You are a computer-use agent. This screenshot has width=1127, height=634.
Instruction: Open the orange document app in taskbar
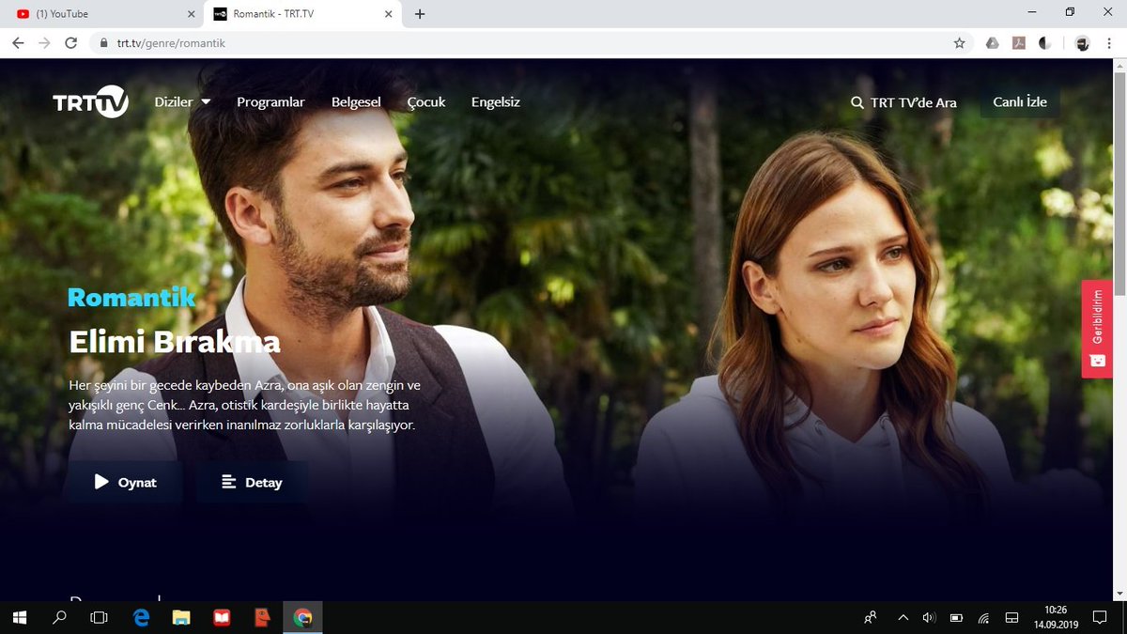[262, 617]
